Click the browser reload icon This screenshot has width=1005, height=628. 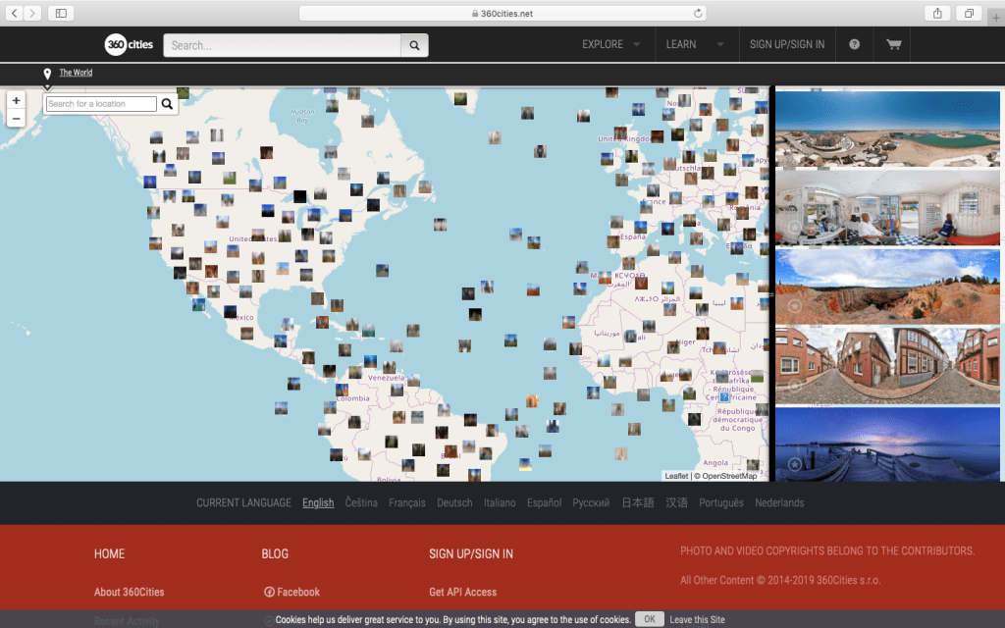pyautogui.click(x=698, y=14)
